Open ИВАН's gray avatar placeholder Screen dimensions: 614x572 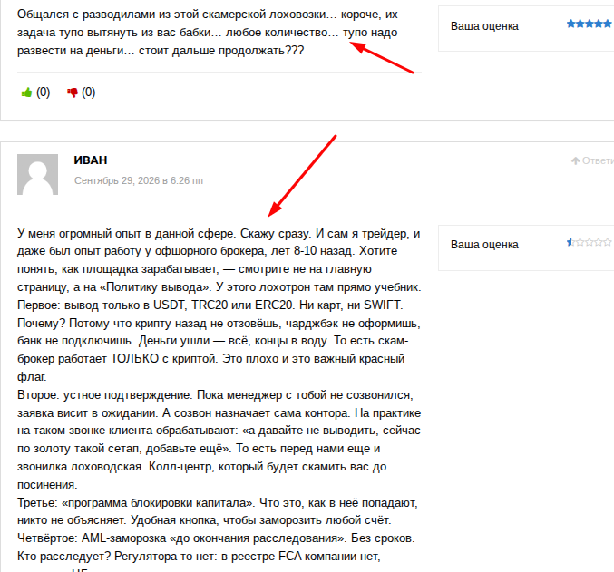[37, 174]
